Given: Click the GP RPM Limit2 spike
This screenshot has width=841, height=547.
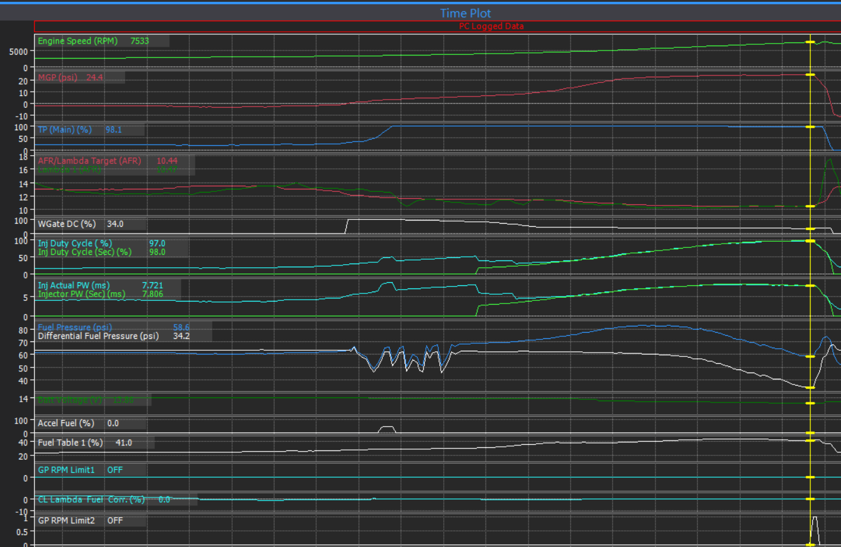Looking at the screenshot, I should (814, 530).
